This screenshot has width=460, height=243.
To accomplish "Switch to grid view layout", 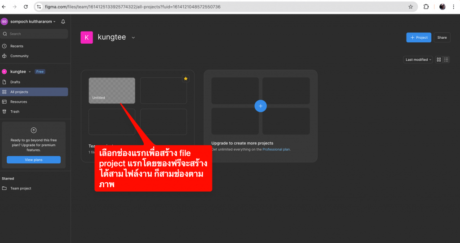I will pos(439,59).
